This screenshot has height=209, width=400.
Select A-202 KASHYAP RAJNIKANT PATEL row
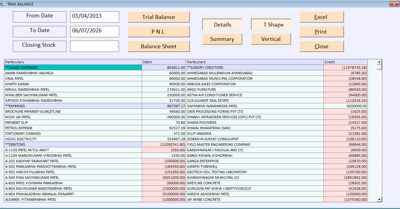pyautogui.click(x=73, y=161)
